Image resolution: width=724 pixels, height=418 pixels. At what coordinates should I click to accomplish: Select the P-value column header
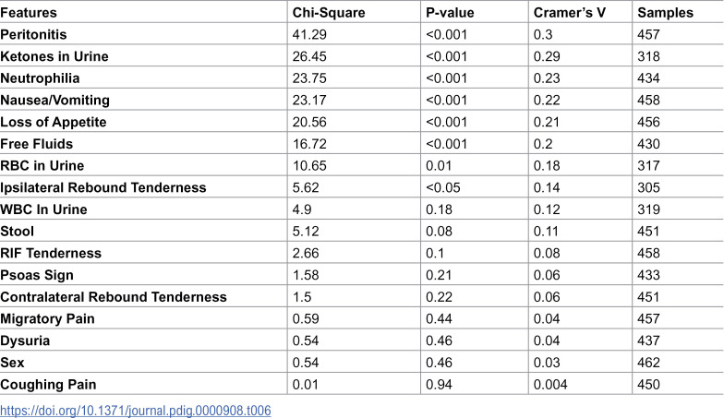(450, 13)
